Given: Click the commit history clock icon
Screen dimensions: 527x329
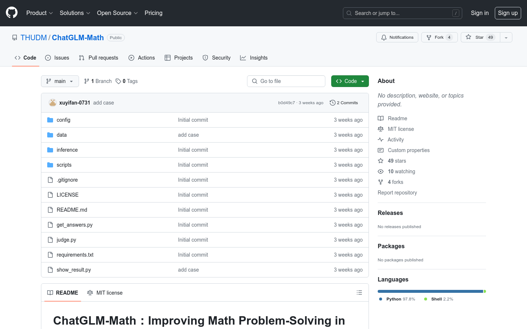Looking at the screenshot, I should pyautogui.click(x=332, y=103).
